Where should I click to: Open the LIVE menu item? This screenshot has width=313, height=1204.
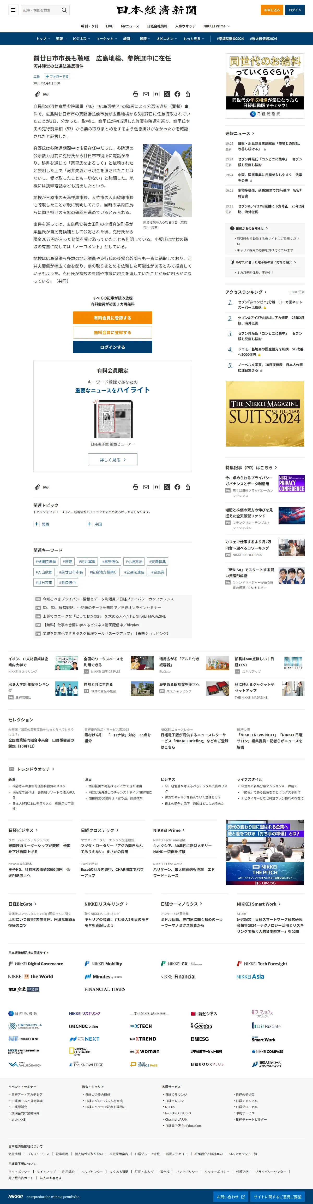(x=109, y=26)
